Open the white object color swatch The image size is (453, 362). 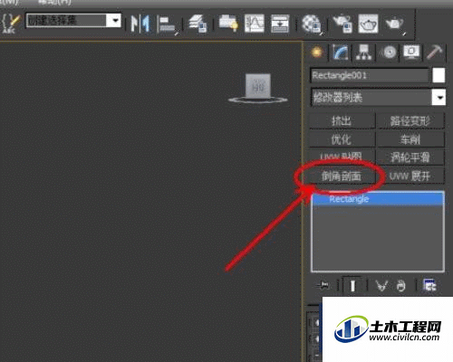[x=439, y=75]
